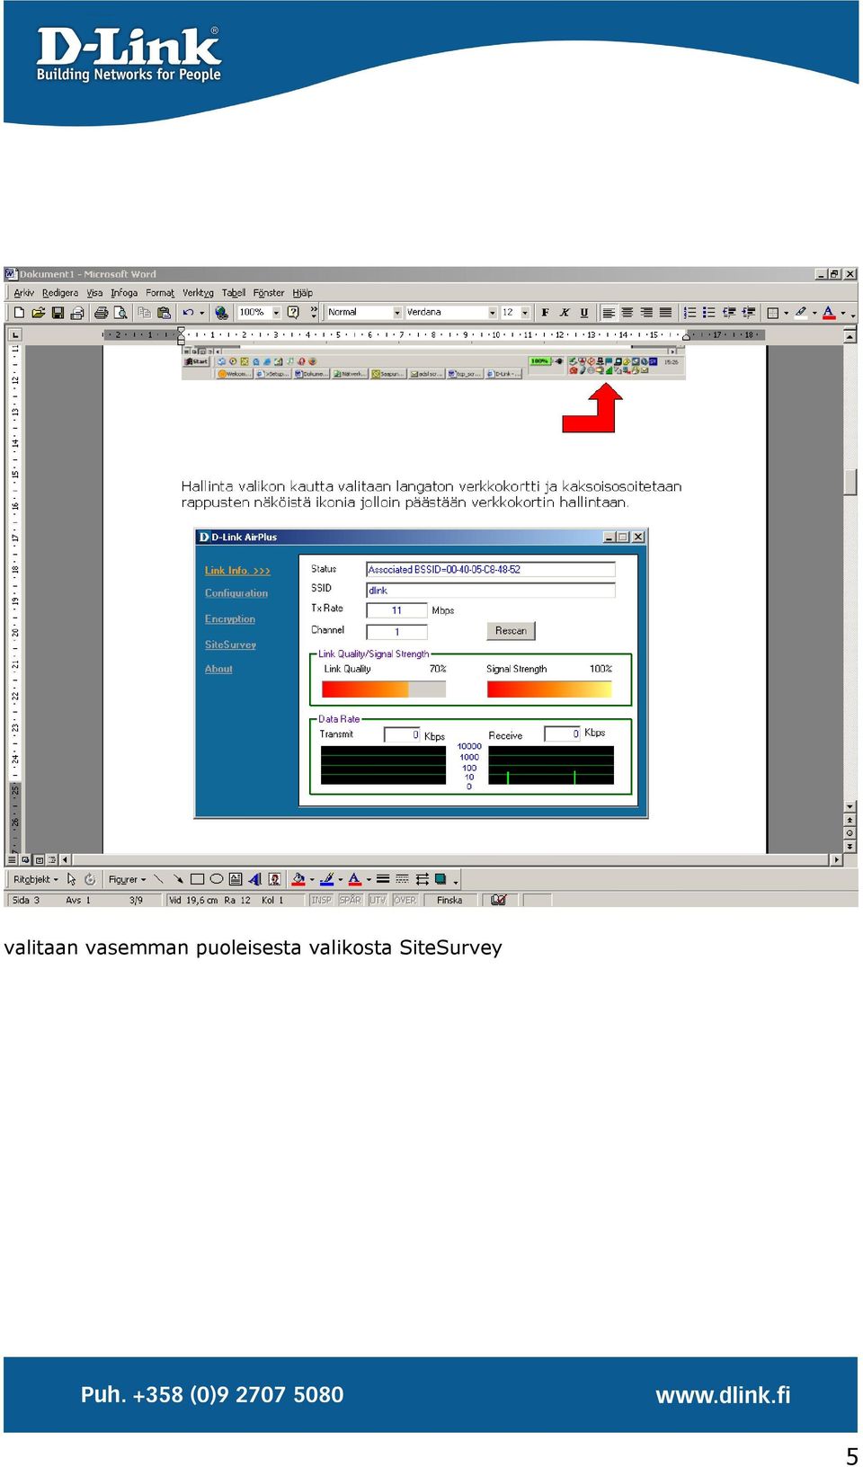863x1467 pixels.
Task: Toggle UTV extend selection in the status bar
Action: [x=378, y=900]
